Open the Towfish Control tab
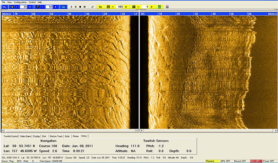 (x=10, y=136)
